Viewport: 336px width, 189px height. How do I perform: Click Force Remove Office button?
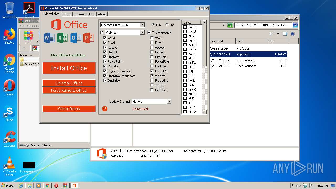pos(69,90)
